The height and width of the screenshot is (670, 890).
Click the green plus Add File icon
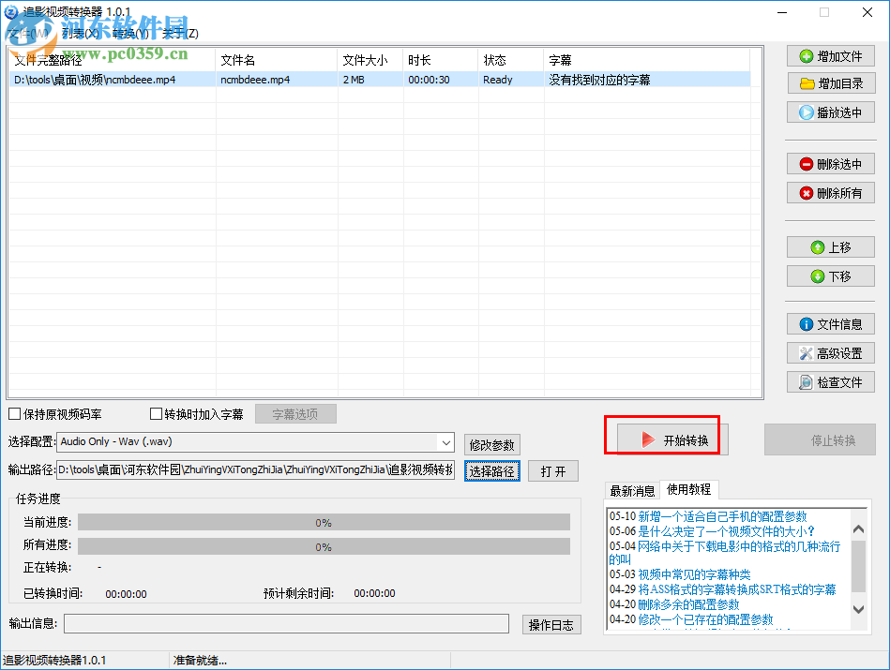click(806, 56)
